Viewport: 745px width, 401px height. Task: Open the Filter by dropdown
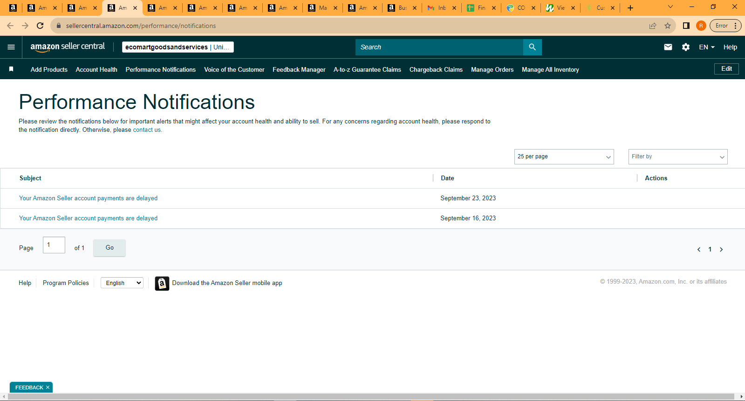coord(677,156)
